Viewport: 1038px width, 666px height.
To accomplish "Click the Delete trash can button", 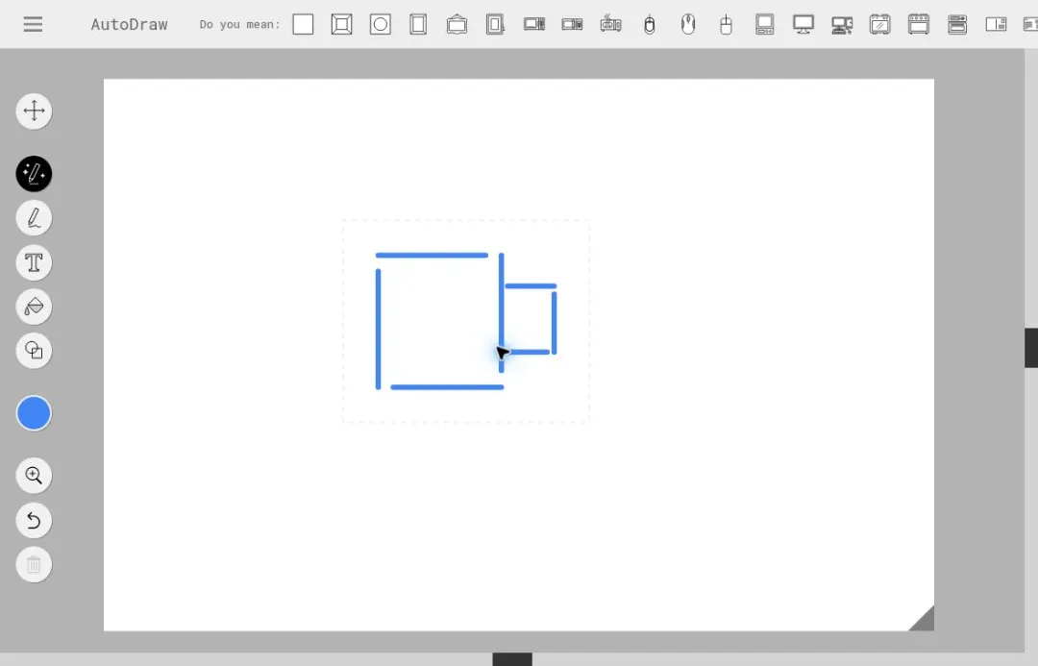I will 34,565.
